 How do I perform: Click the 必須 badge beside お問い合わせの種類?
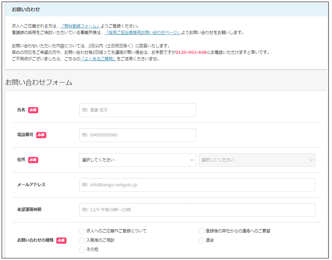(61, 240)
